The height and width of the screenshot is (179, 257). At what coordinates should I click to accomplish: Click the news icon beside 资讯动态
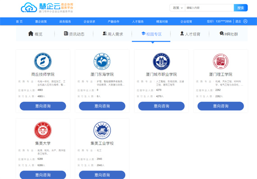[x=66, y=33]
